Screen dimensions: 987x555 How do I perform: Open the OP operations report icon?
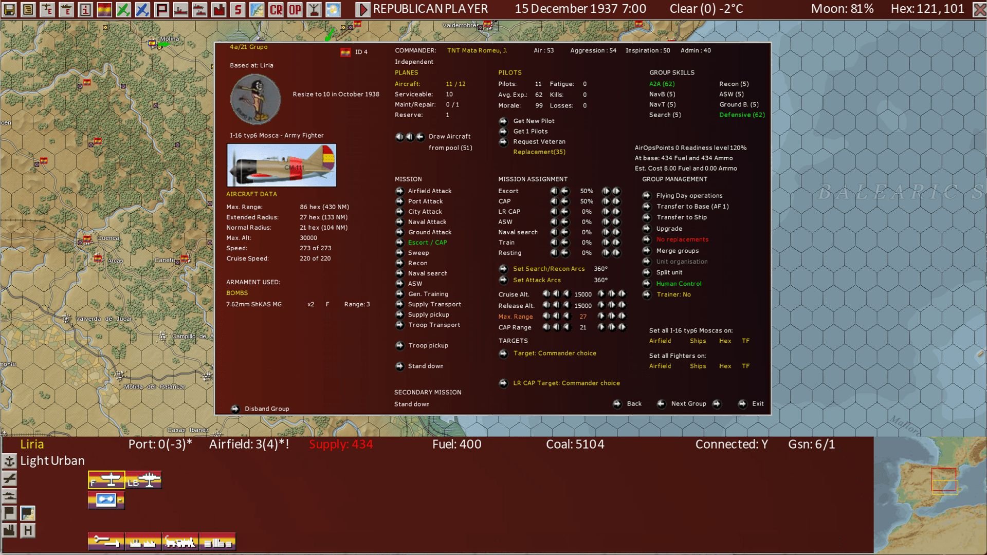coord(296,9)
